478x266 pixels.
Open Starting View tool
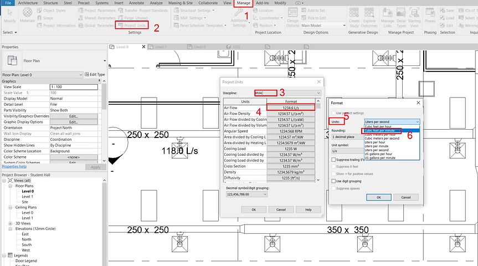414,18
